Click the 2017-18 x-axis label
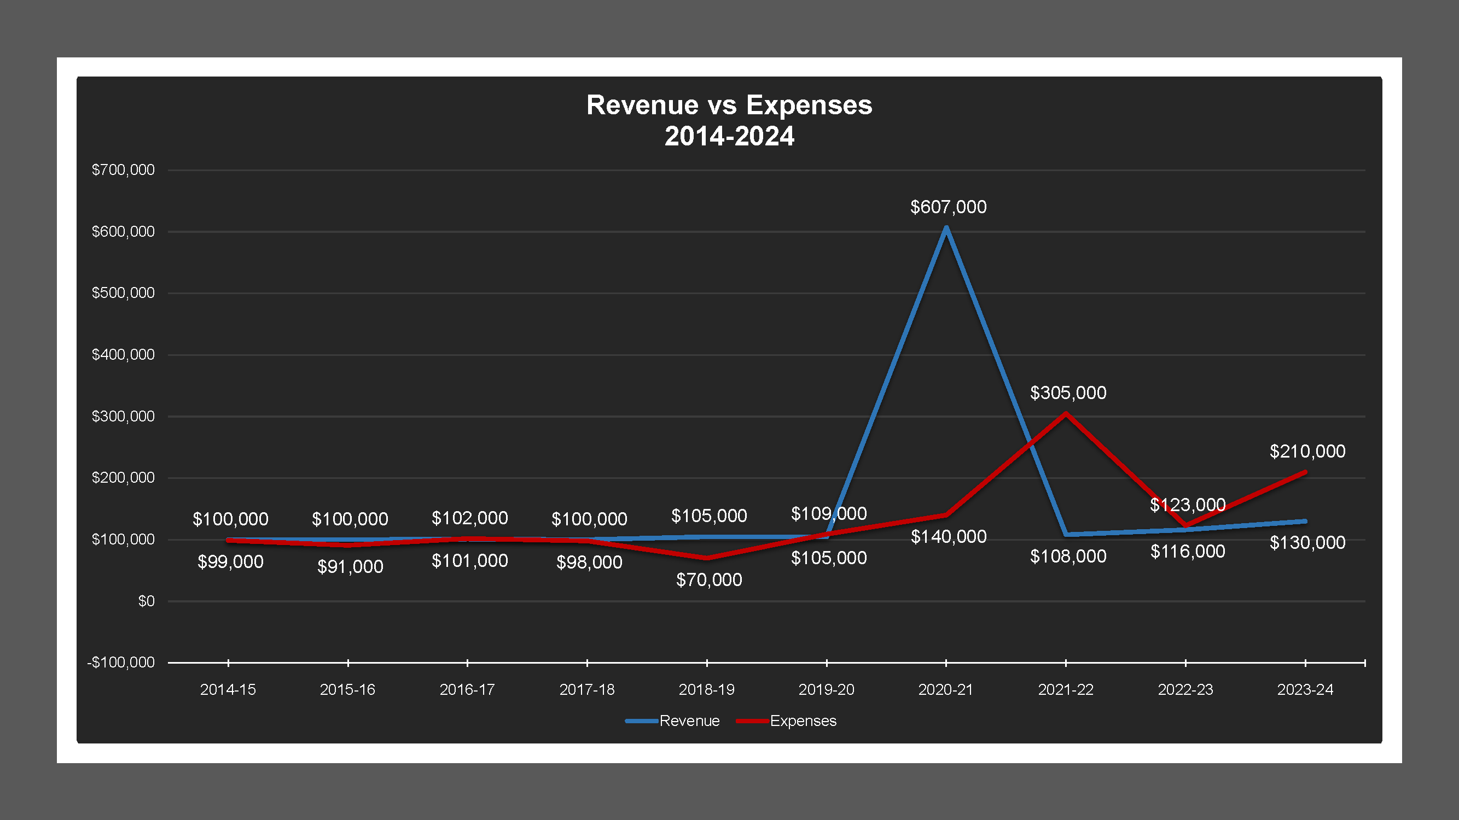 coord(587,689)
